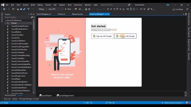Viewport: 191px width, 107px height.
Task: Click Add to Source Control
Action: [x=172, y=103]
